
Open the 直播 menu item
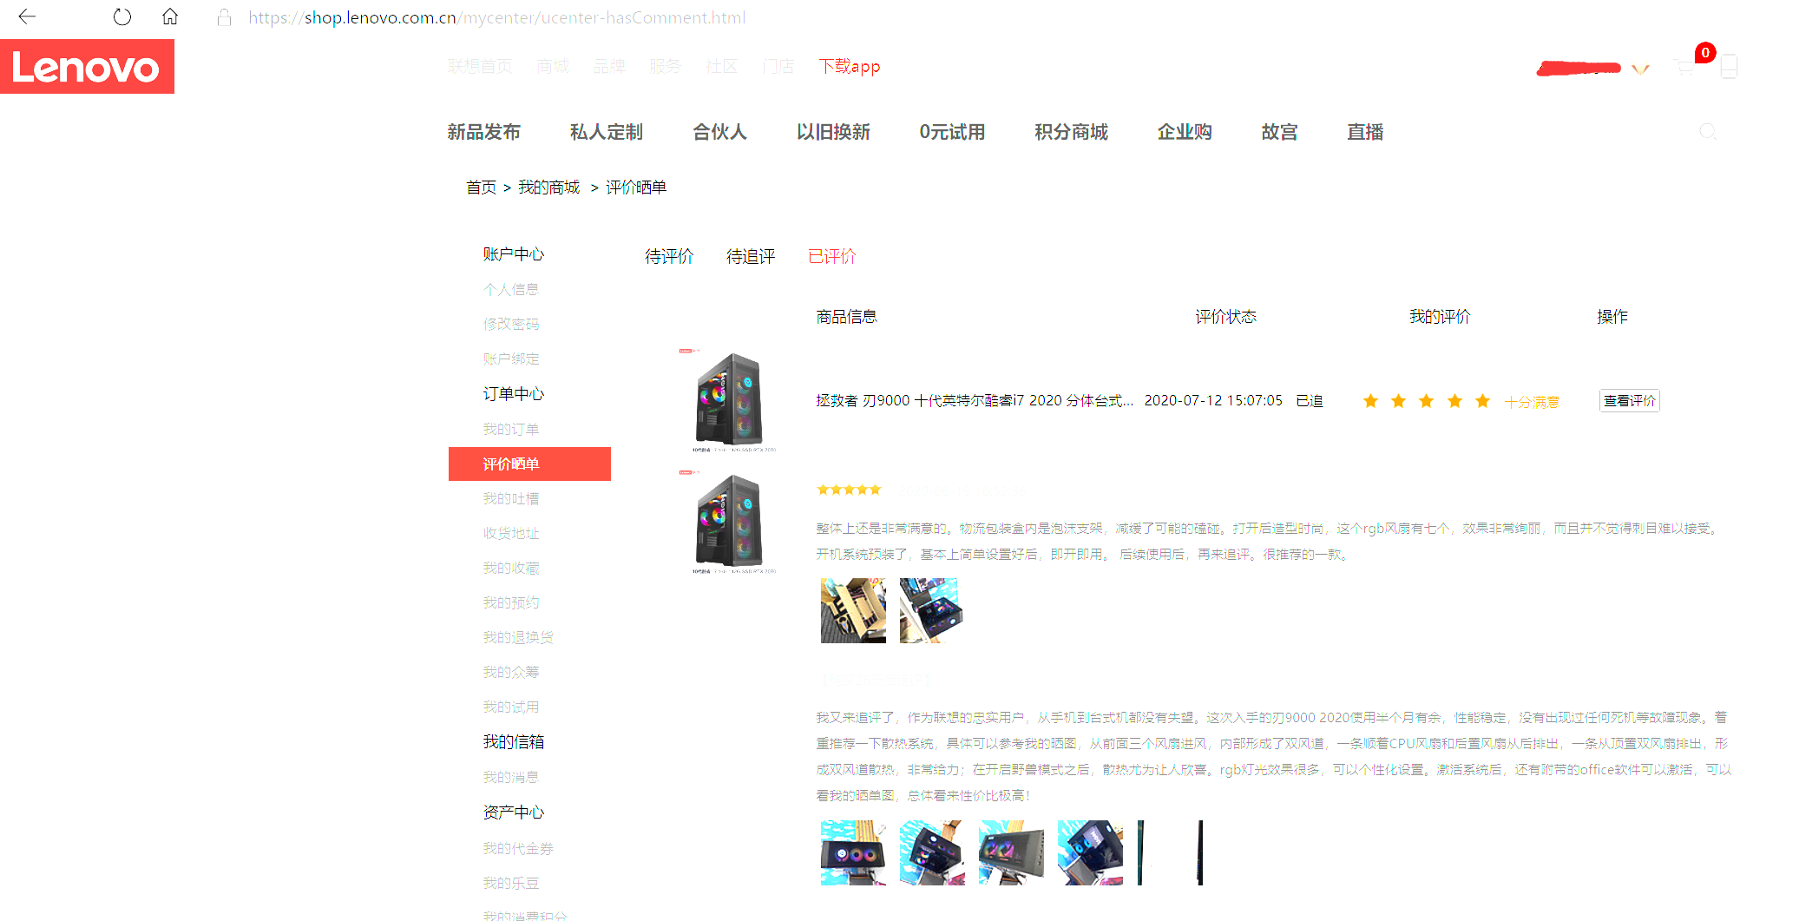click(1365, 132)
